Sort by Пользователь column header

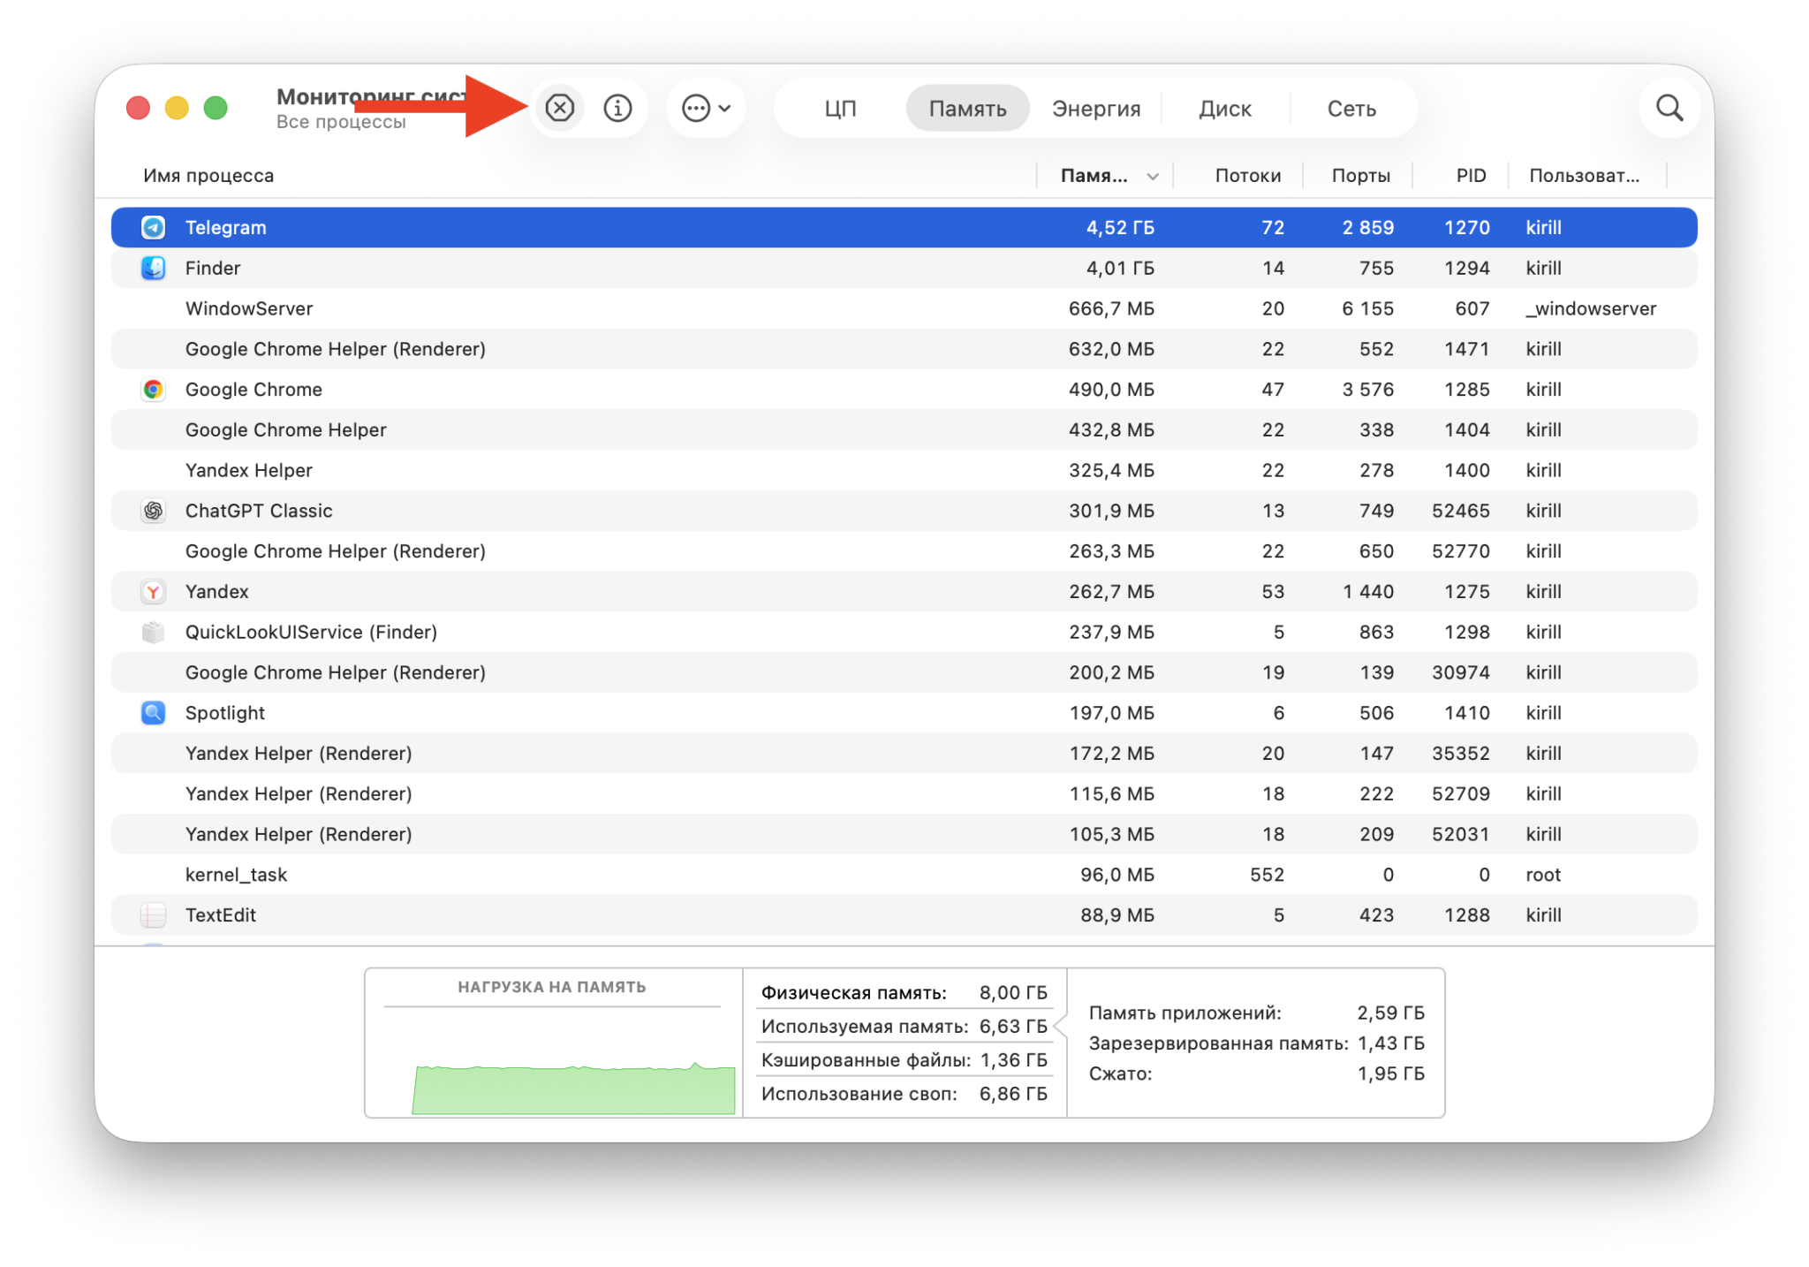click(x=1584, y=176)
